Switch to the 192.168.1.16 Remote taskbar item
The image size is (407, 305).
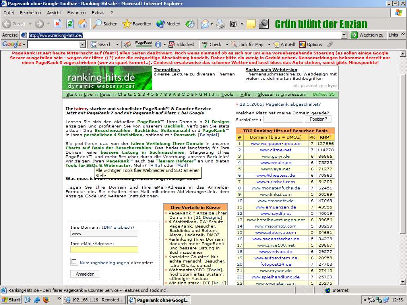pos(95,300)
